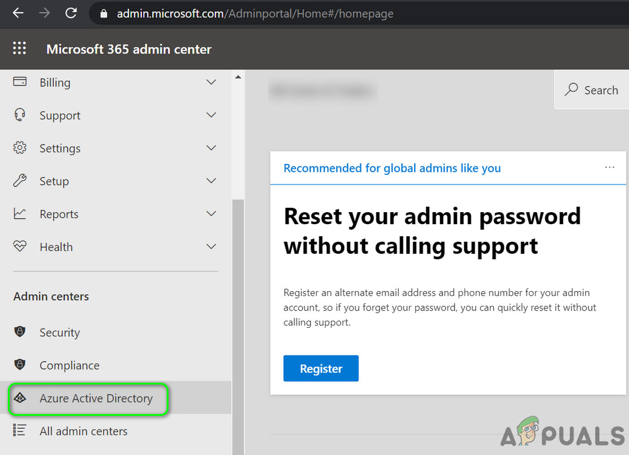
Task: Open the app launcher waffle icon
Action: [x=20, y=49]
